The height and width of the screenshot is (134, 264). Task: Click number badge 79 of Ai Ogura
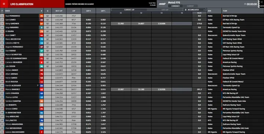pyautogui.click(x=41, y=31)
